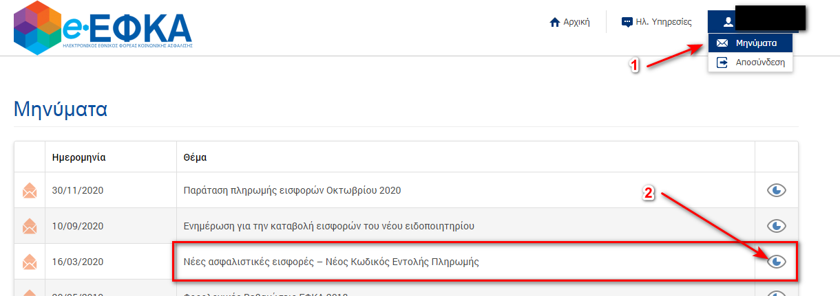Click the chat icon beside Ηλ. Υπηρεσίες
This screenshot has height=296, width=840.
pos(627,22)
